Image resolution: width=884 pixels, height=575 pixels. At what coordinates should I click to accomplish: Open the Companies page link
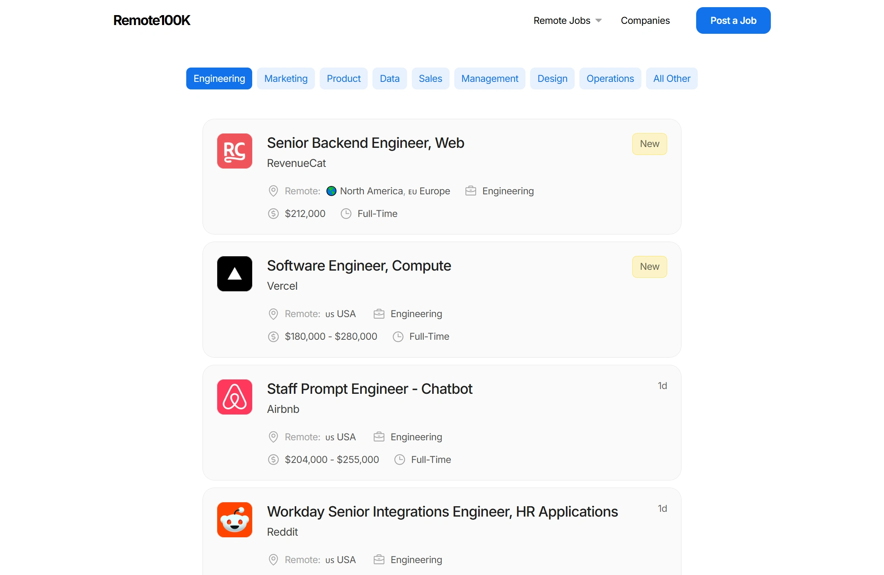[645, 21]
